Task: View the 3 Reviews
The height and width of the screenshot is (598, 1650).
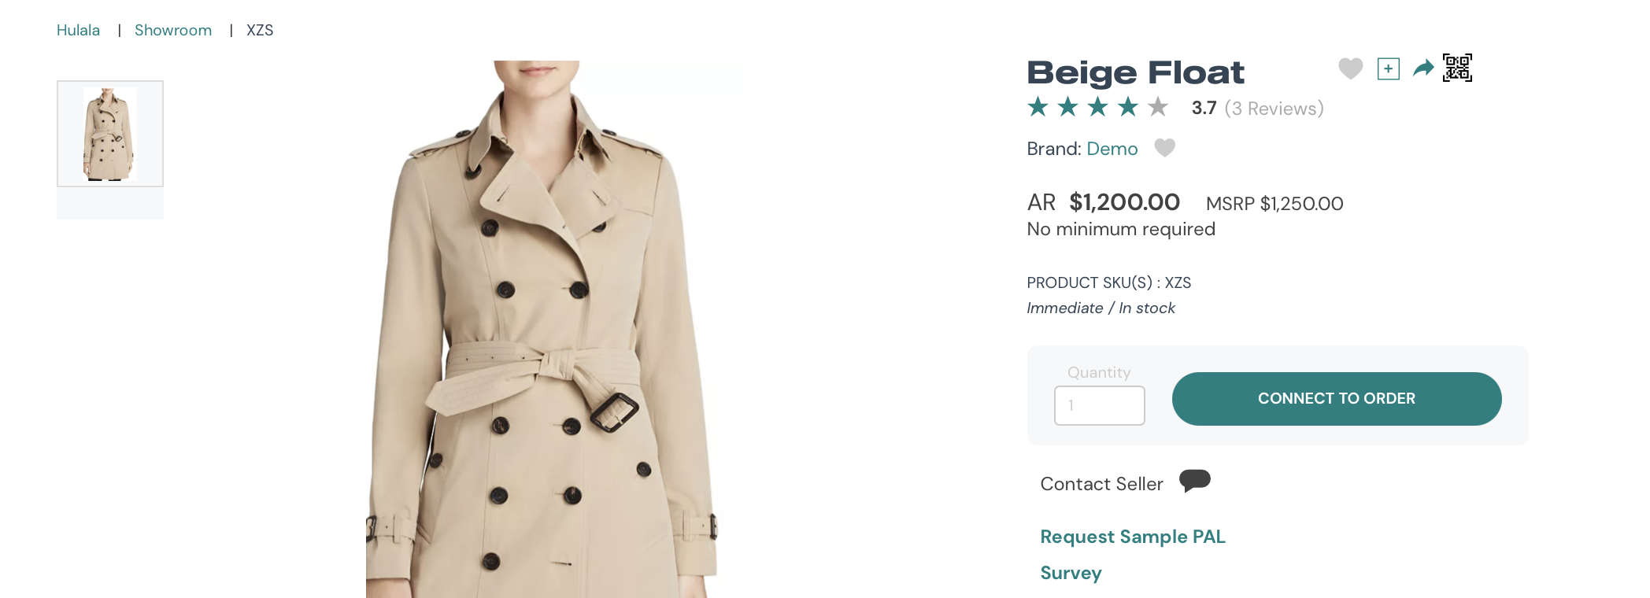Action: [x=1274, y=109]
